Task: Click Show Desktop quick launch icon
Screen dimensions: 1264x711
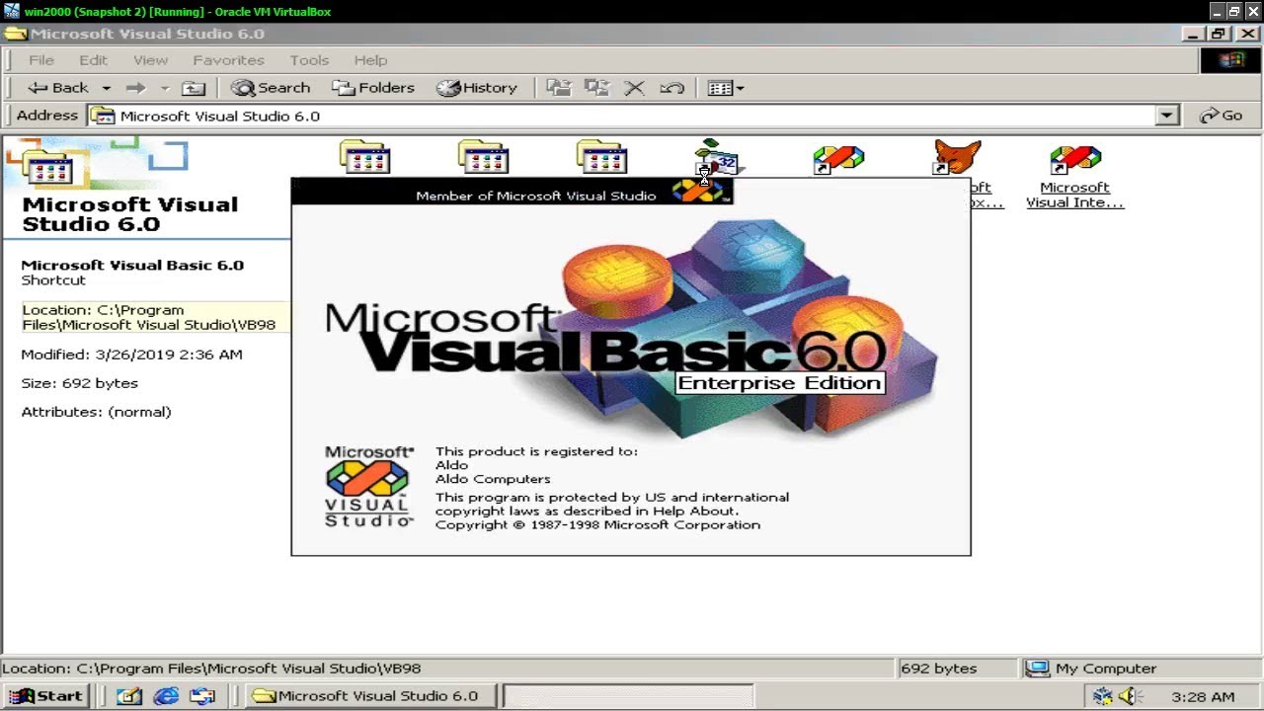Action: 129,696
